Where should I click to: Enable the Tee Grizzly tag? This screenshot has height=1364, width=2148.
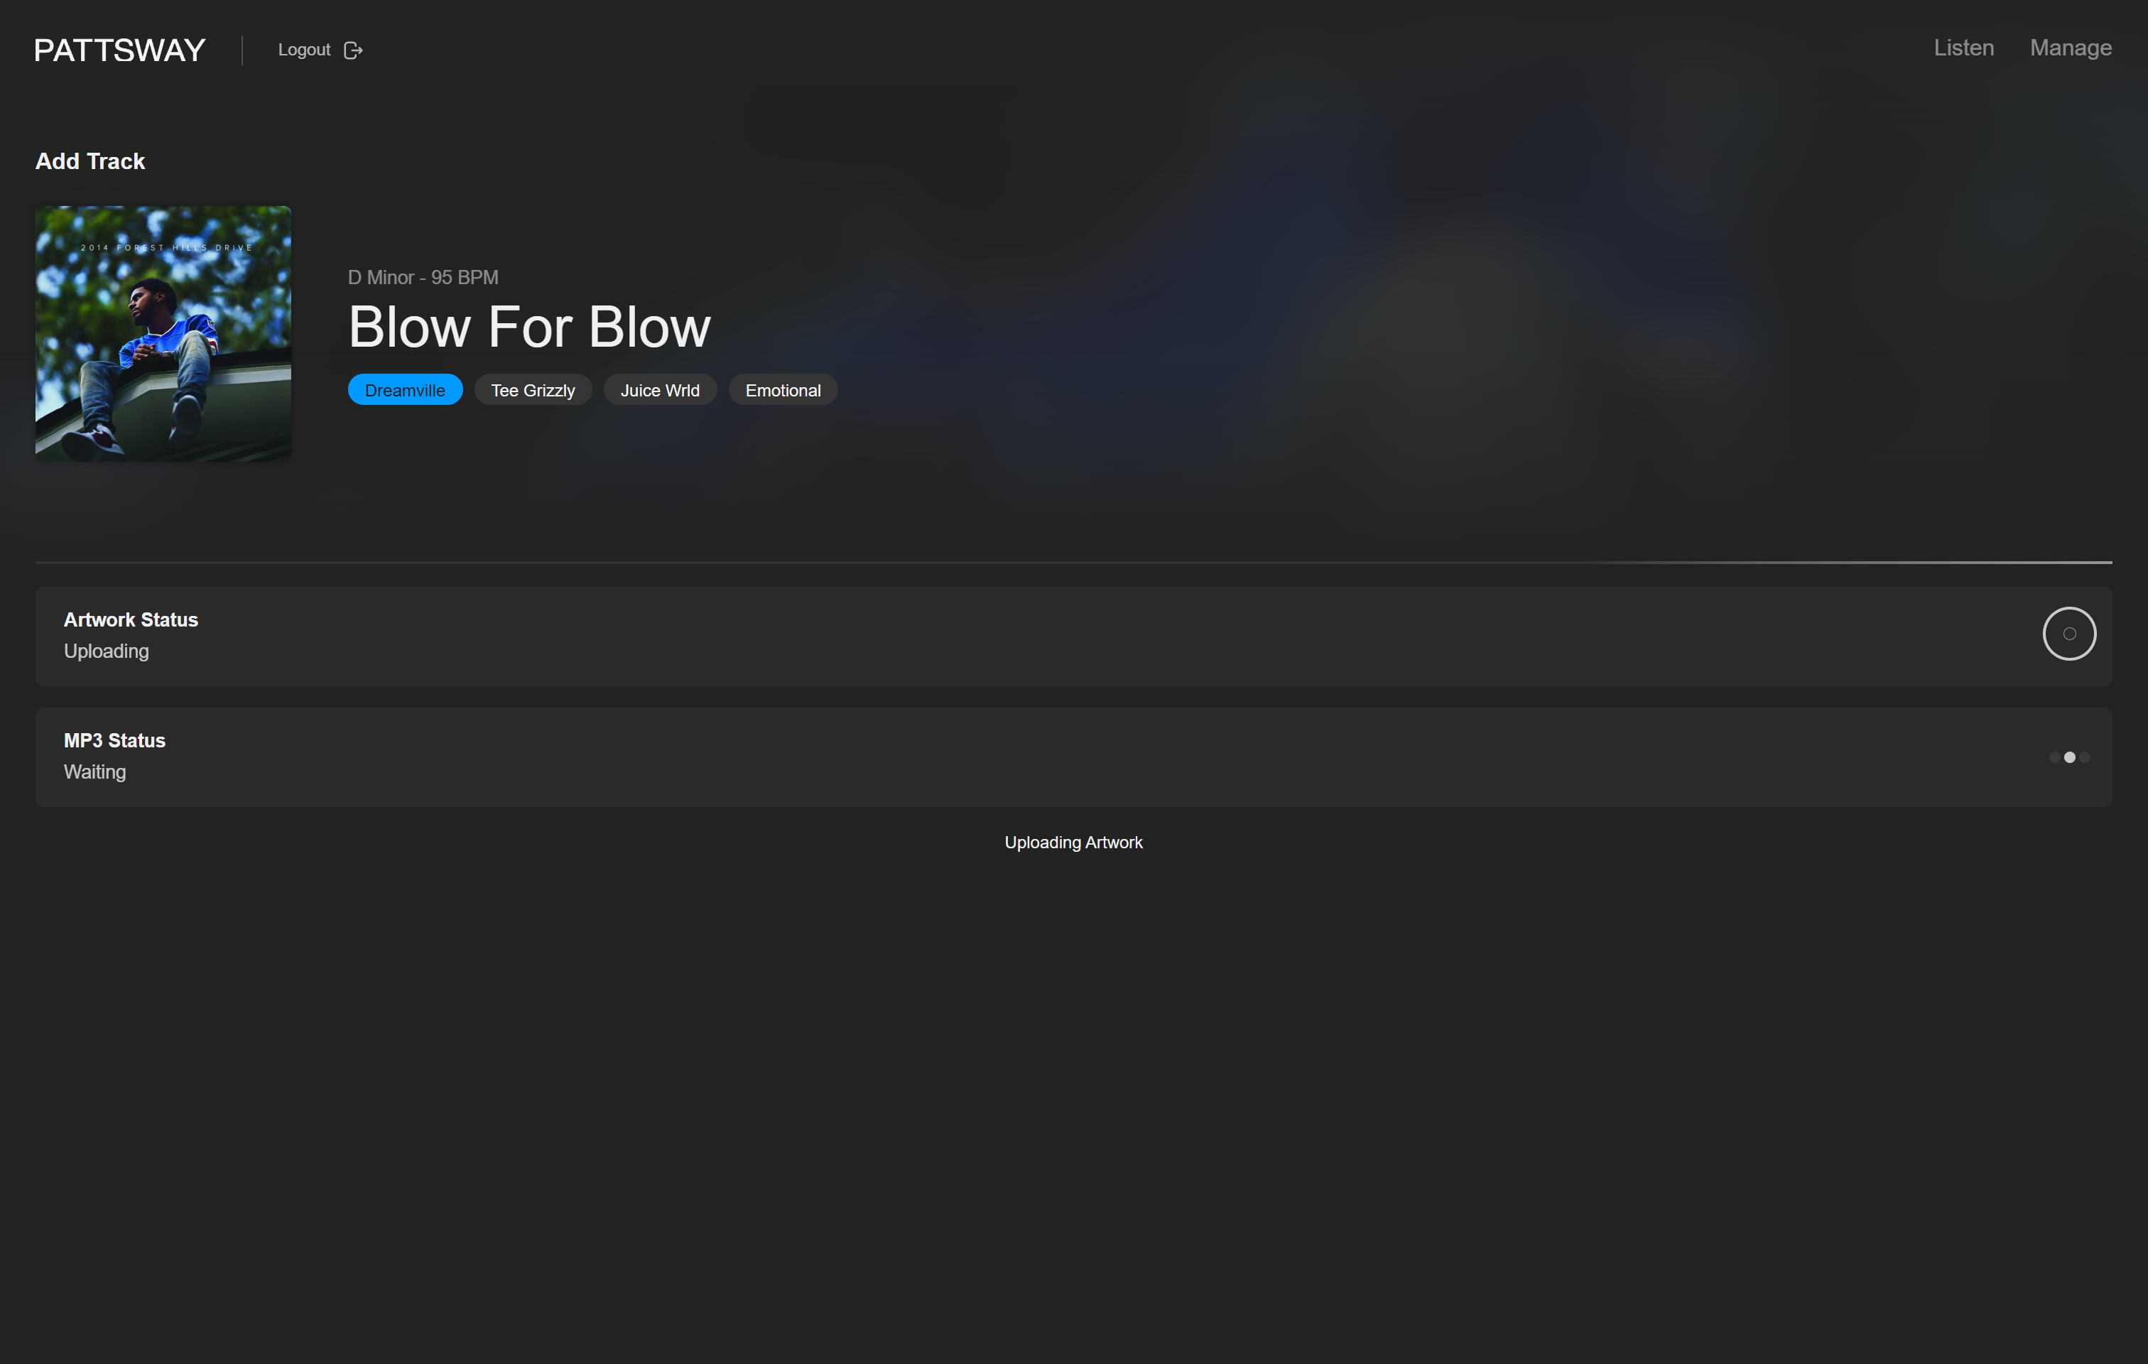click(x=533, y=389)
